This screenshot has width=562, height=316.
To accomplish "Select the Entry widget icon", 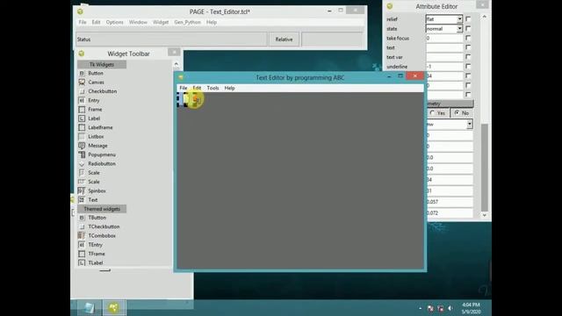I will point(82,100).
